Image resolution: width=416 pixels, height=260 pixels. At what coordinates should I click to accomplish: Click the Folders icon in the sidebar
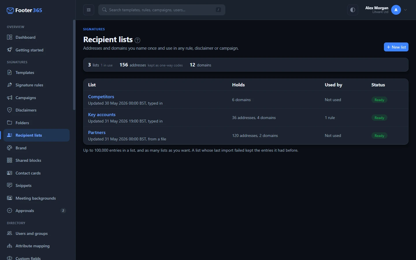pyautogui.click(x=10, y=123)
